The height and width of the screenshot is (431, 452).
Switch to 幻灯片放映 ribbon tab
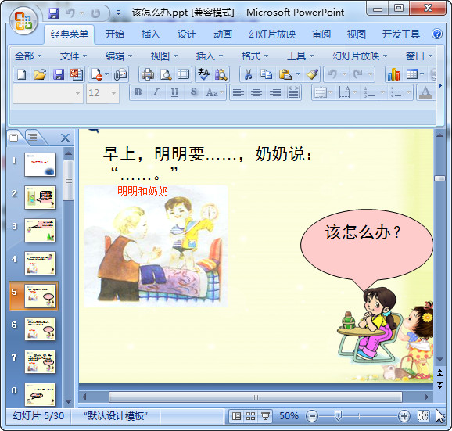(272, 34)
